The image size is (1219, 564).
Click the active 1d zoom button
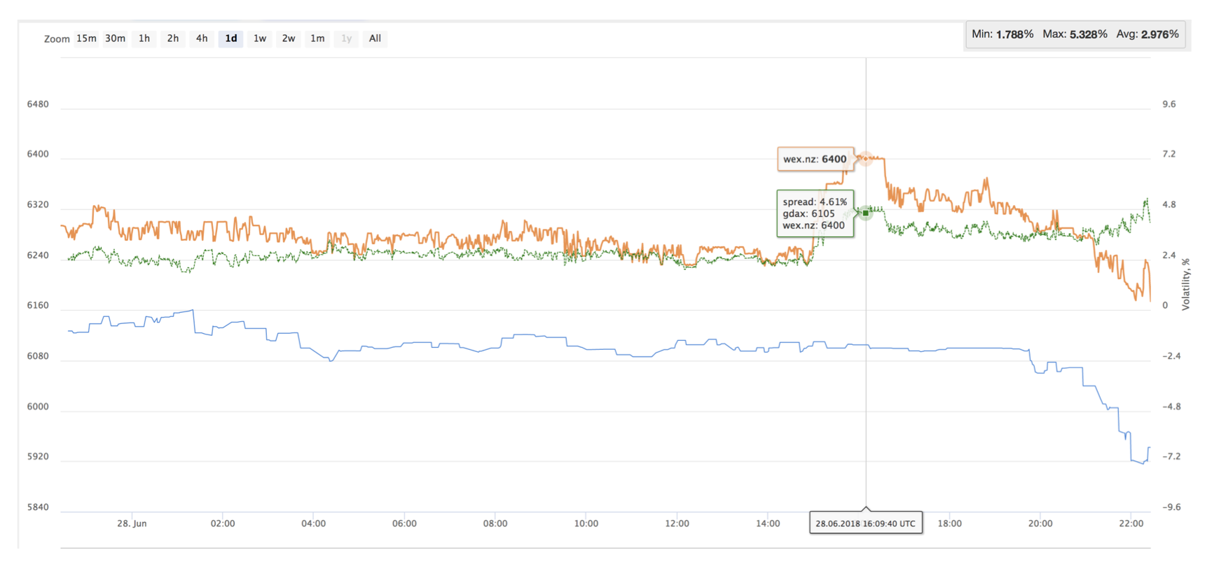230,38
